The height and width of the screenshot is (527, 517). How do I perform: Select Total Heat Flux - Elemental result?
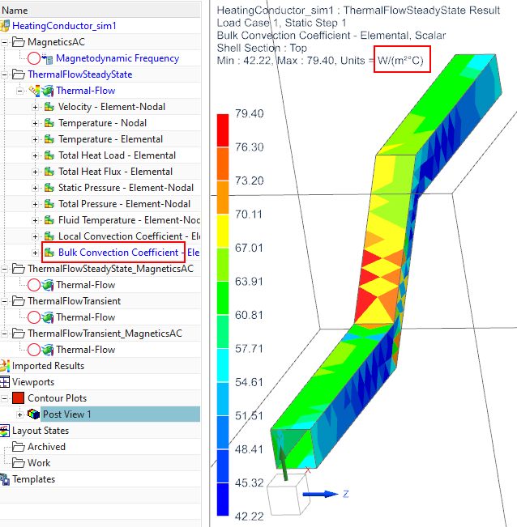point(115,172)
